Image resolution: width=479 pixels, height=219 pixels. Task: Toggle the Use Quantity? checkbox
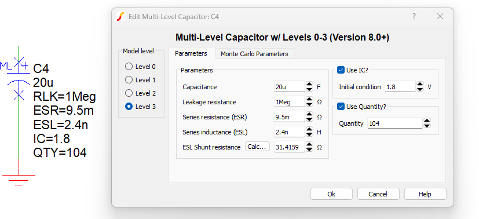[x=341, y=107]
